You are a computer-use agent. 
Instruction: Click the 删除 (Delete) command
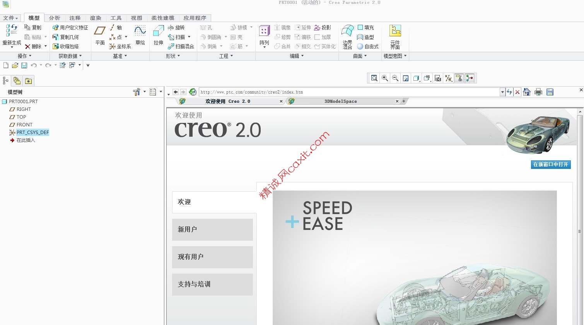33,46
